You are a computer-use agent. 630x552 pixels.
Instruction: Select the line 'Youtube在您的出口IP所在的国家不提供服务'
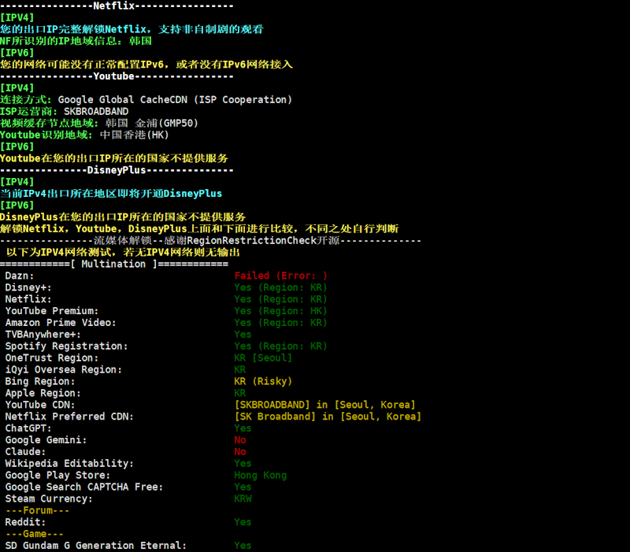point(114,158)
